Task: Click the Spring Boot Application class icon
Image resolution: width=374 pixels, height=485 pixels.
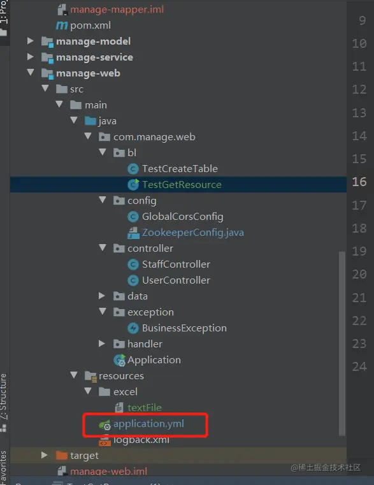Action: coord(119,360)
